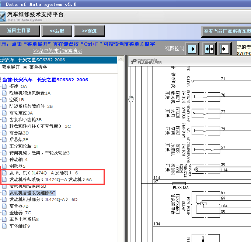Go back with the <<后退 button
Image resolution: width=251 pixels, height=242 pixels.
coord(57,31)
